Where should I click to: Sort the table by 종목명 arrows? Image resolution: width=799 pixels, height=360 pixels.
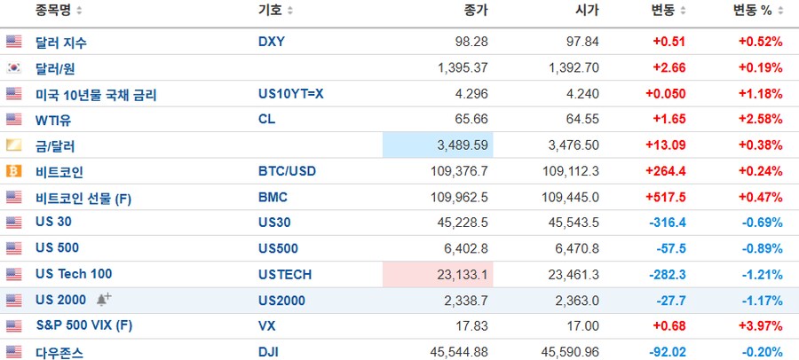79,11
